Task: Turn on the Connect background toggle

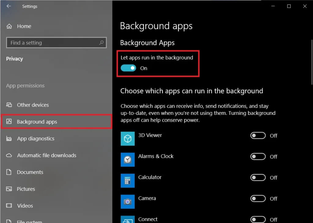Action: [x=258, y=219]
